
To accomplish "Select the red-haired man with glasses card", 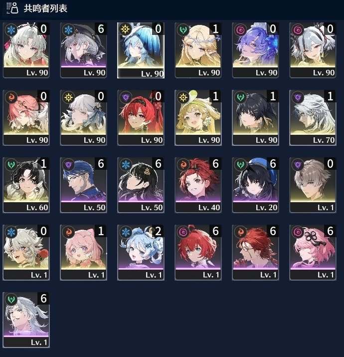I will (x=255, y=252).
